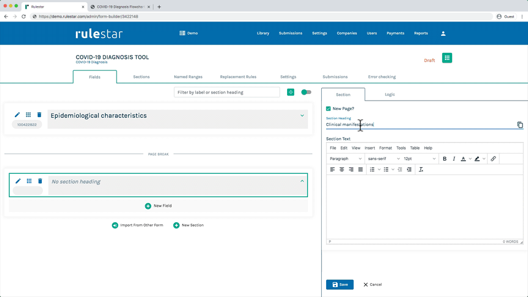
Task: Center align text in the editor
Action: tap(342, 169)
